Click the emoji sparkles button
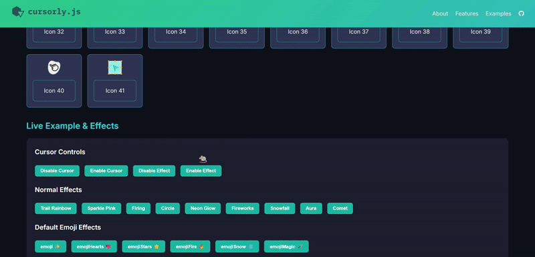Image resolution: width=535 pixels, height=257 pixels. point(51,246)
